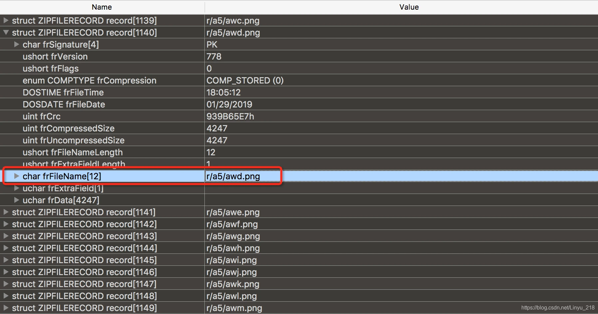Expand struct ZIPFILERECORD record[1145]
Screen dimensions: 598x314
pyautogui.click(x=6, y=260)
